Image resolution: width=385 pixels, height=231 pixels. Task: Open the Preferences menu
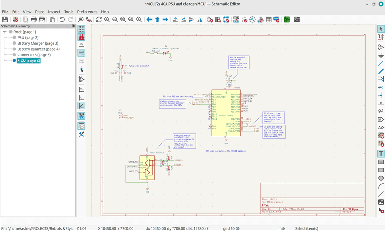(x=87, y=11)
